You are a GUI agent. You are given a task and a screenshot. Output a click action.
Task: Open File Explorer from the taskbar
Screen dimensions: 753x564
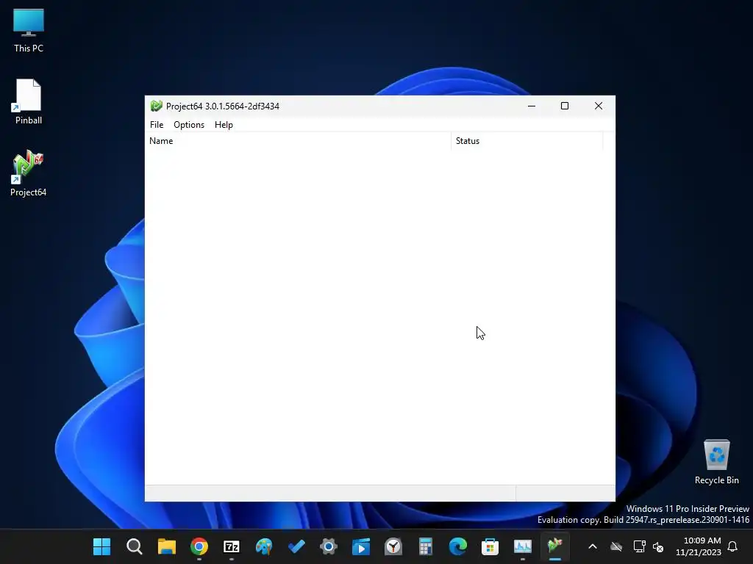pyautogui.click(x=167, y=546)
